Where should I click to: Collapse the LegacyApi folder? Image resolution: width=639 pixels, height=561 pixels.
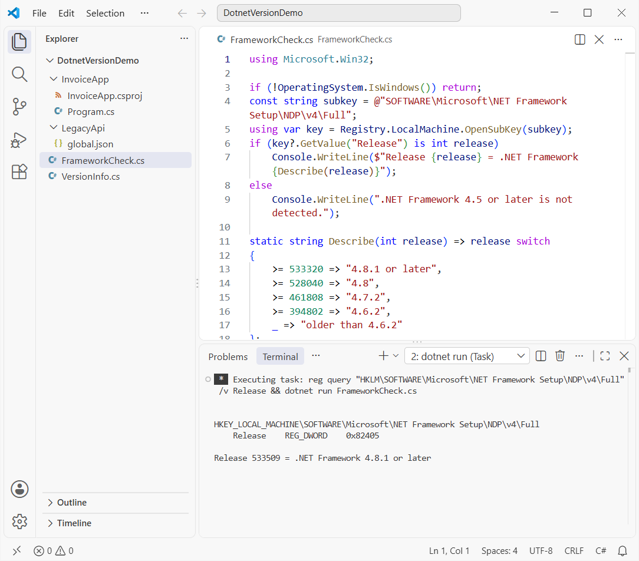click(54, 128)
